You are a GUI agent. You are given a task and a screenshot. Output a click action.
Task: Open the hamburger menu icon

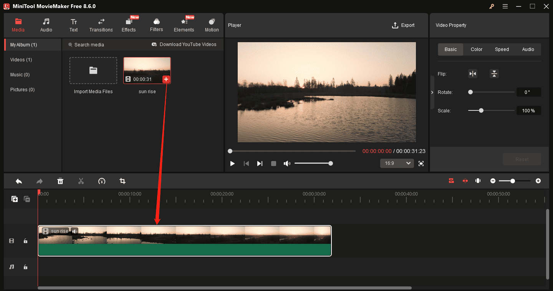(x=505, y=6)
